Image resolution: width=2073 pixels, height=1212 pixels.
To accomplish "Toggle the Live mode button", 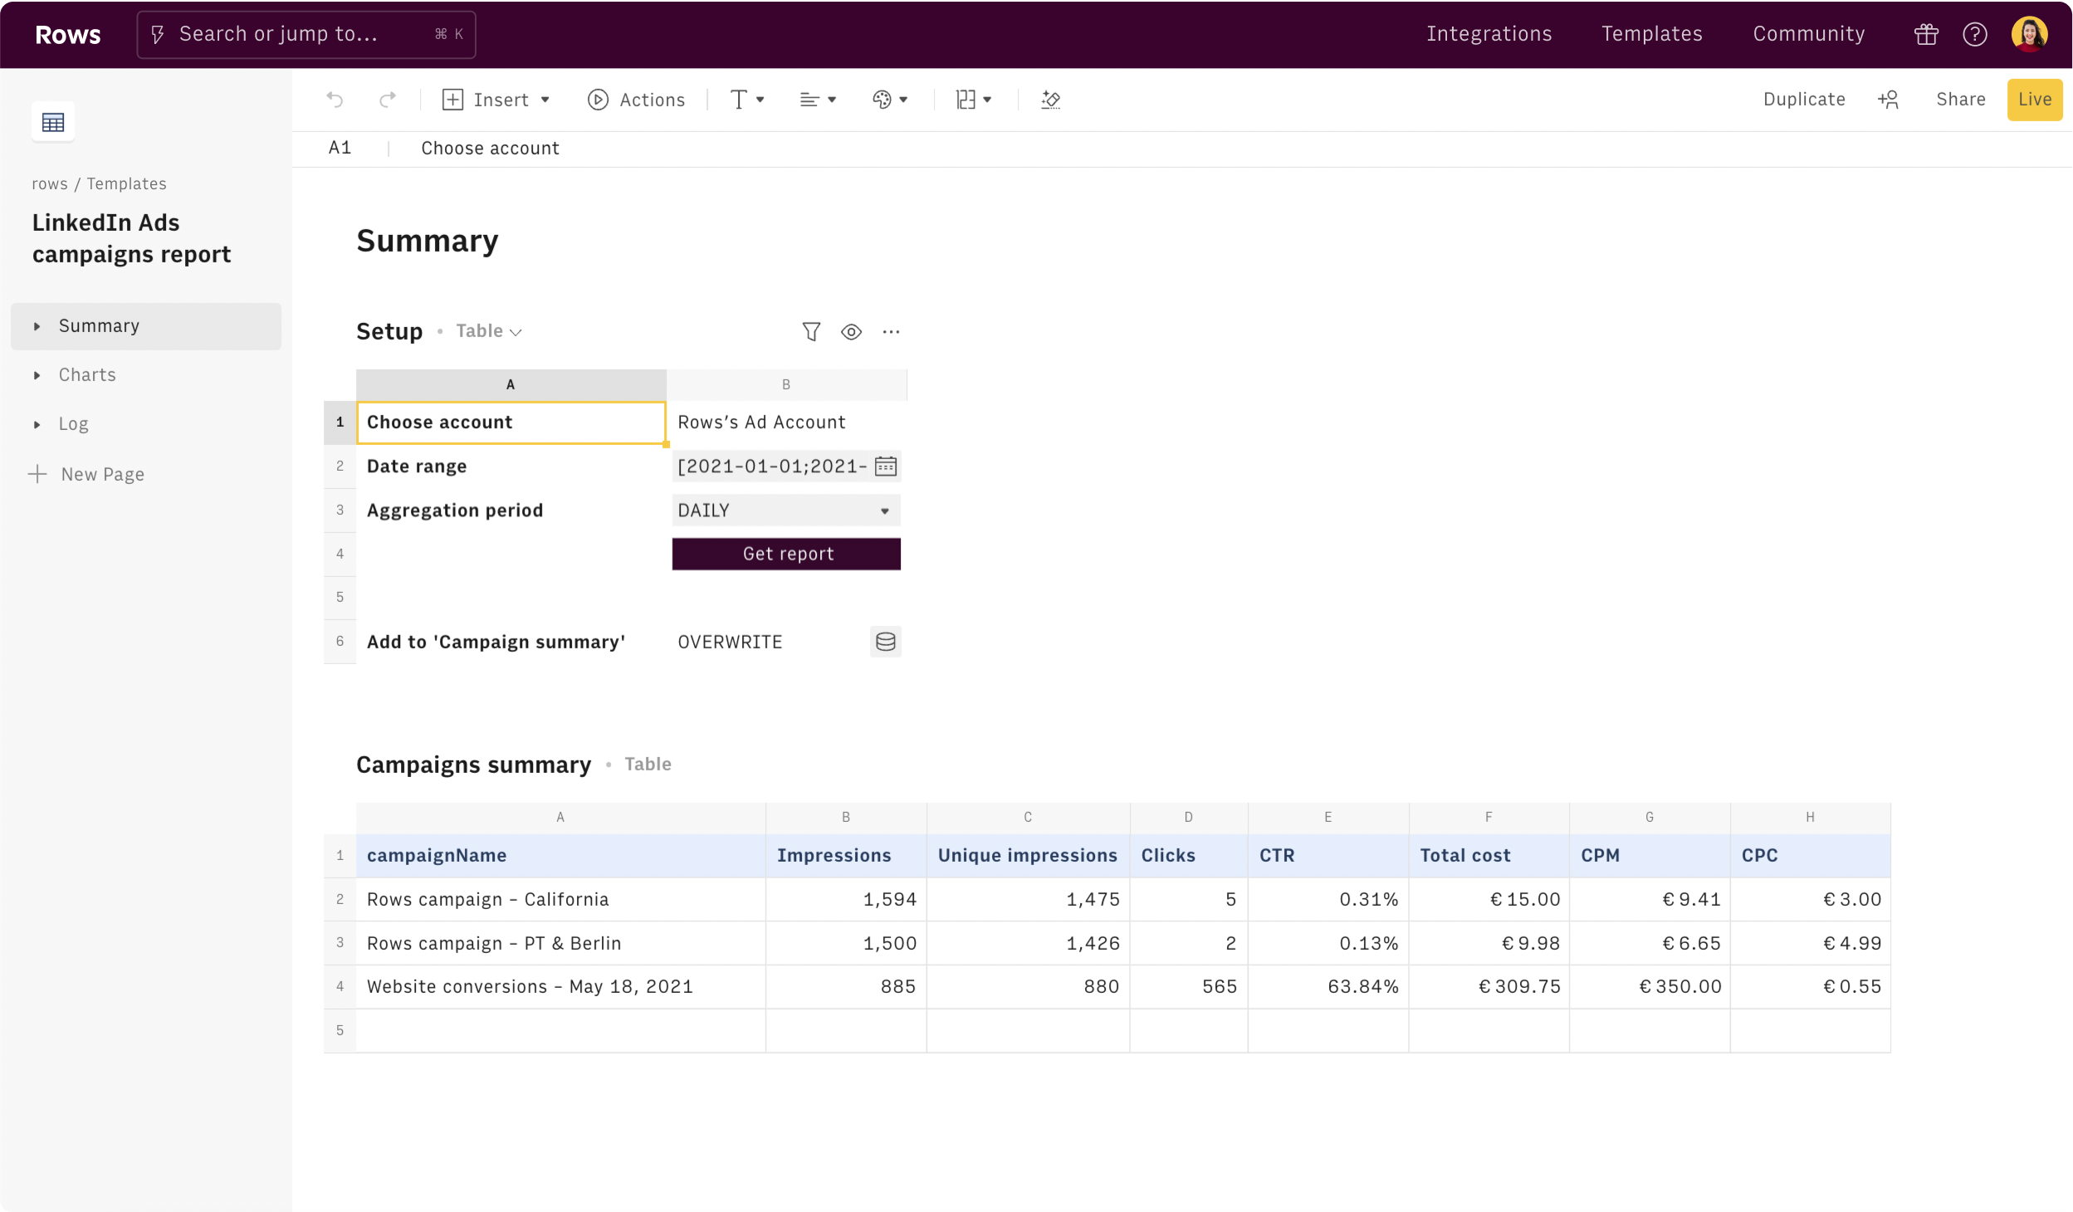I will [2034, 100].
